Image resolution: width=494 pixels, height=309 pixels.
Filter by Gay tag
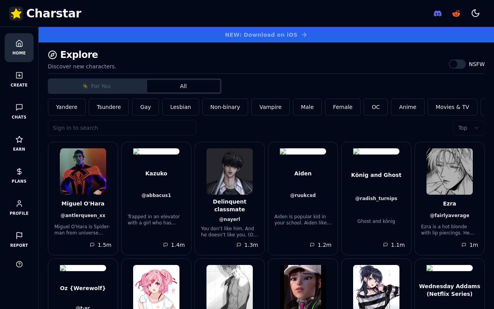click(145, 107)
